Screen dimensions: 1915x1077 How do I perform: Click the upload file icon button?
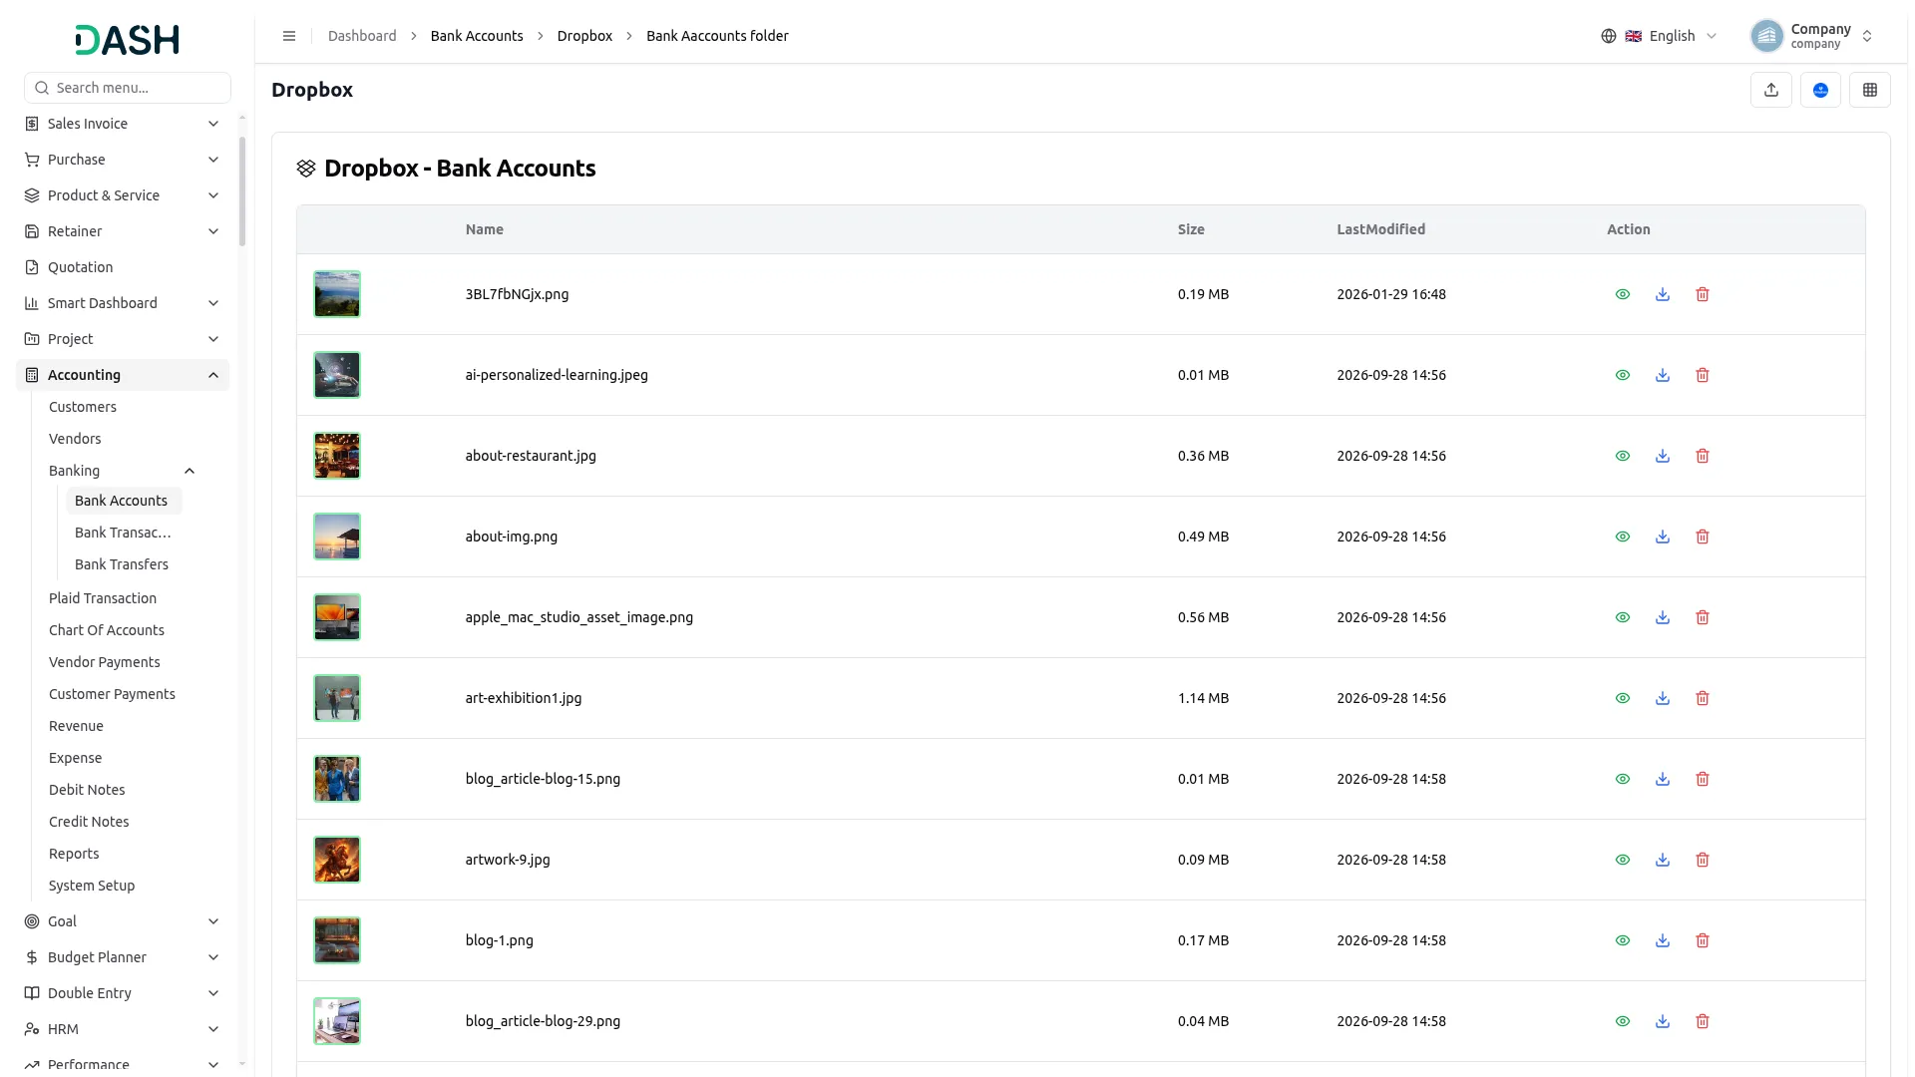[1771, 90]
